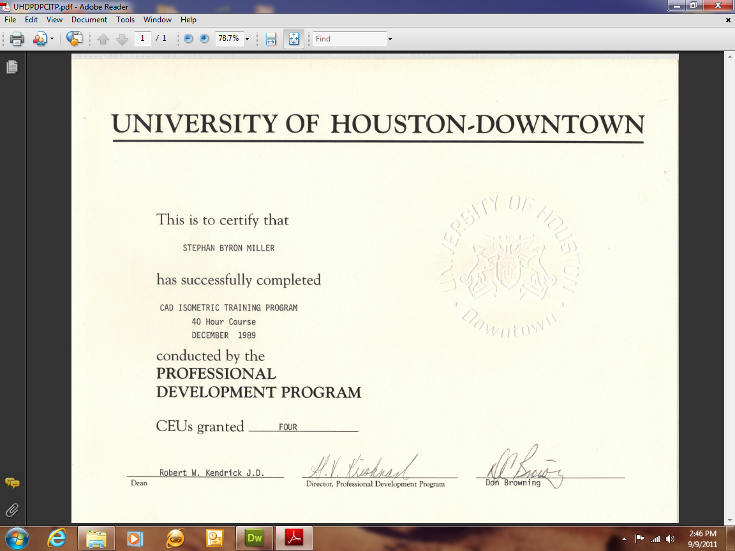Open the Tools menu
Image resolution: width=735 pixels, height=551 pixels.
pyautogui.click(x=125, y=20)
